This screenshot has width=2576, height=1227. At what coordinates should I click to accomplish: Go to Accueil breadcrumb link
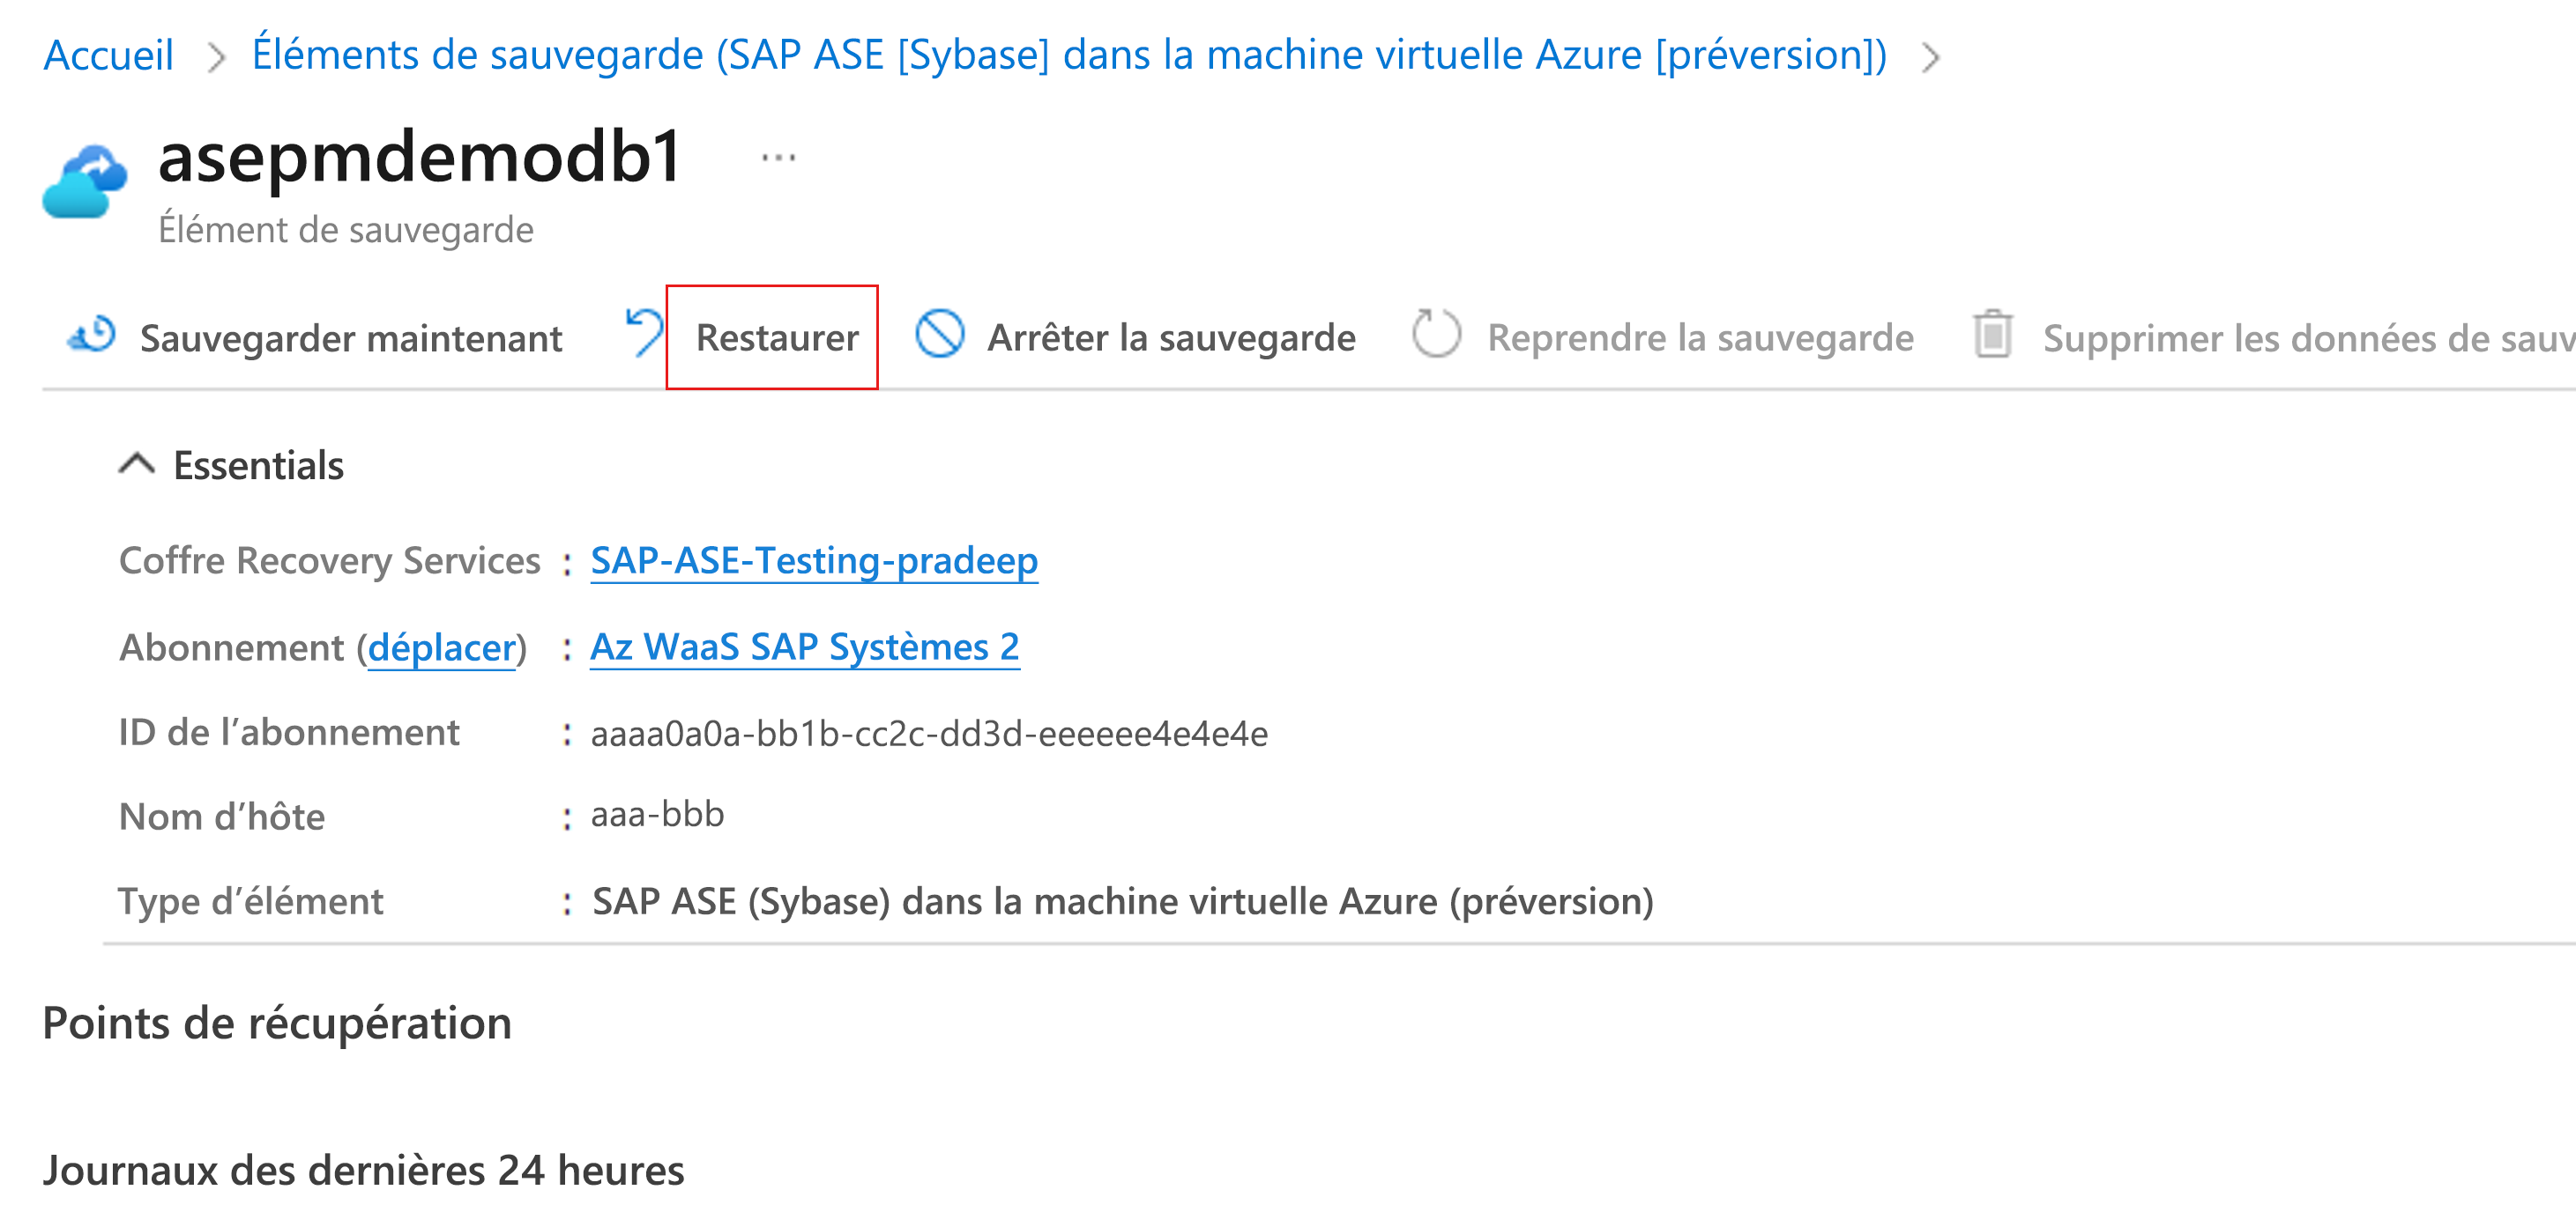(x=108, y=55)
